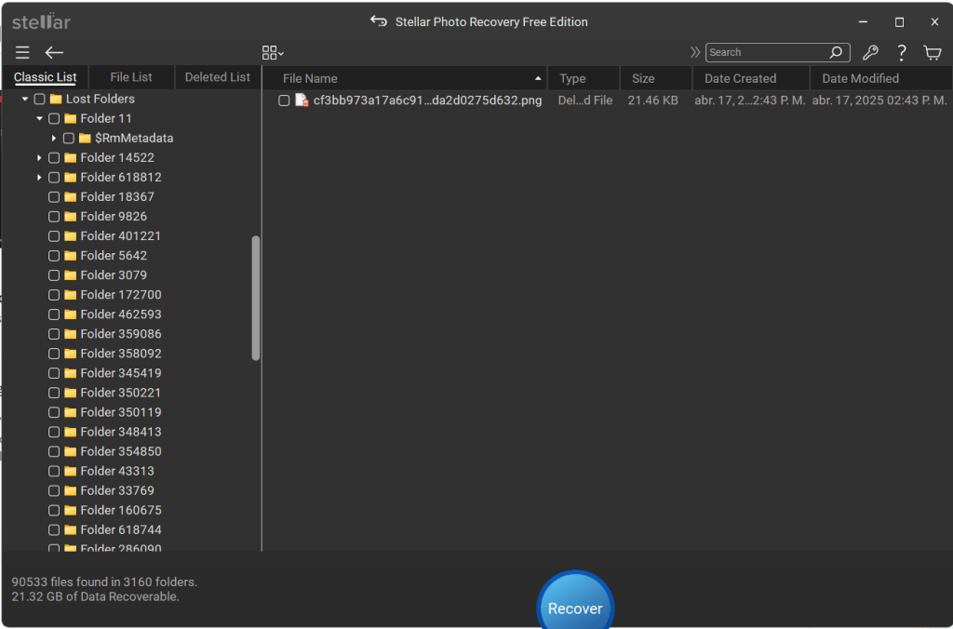953x629 pixels.
Task: Click the Folder 462593 folder icon
Action: tap(71, 314)
